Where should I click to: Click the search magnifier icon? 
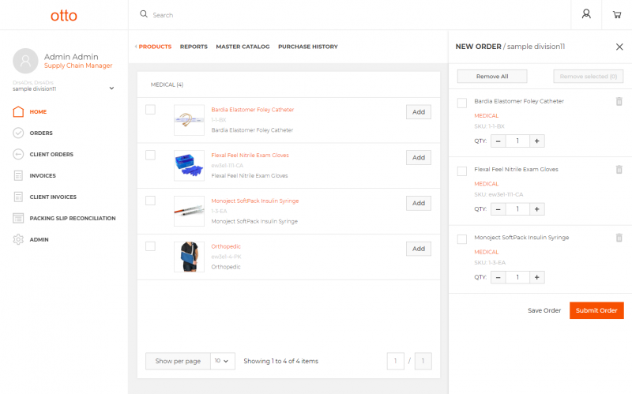pyautogui.click(x=144, y=14)
